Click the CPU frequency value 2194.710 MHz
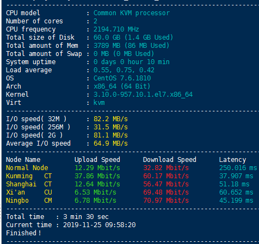The image size is (259, 244). click(x=116, y=29)
